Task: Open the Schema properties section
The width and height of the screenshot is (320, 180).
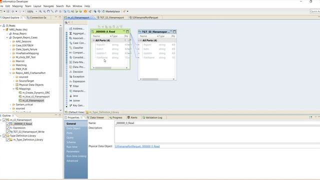Action: 71,142
